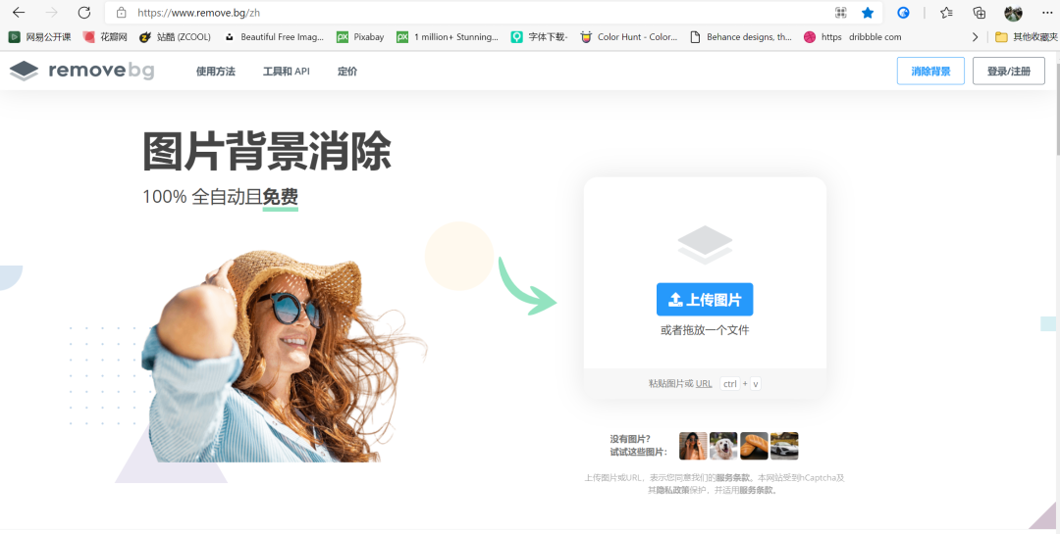Select the woman sample thumbnail
This screenshot has height=534, width=1060.
click(x=693, y=446)
